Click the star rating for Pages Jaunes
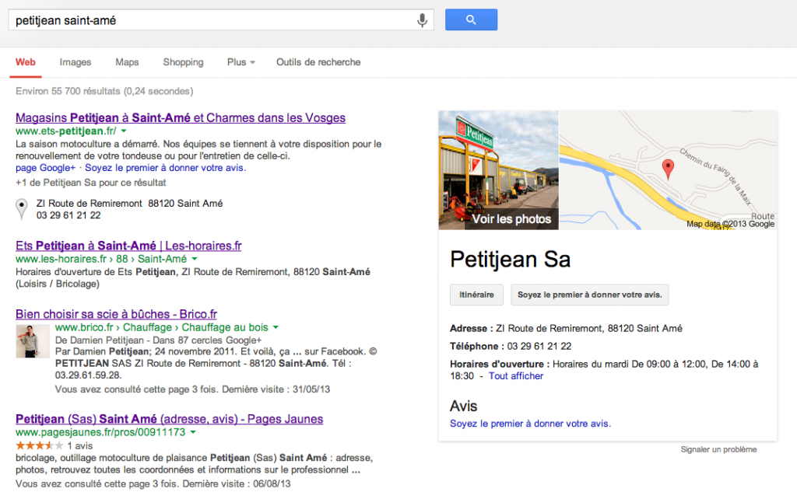The width and height of the screenshot is (797, 499). (40, 445)
